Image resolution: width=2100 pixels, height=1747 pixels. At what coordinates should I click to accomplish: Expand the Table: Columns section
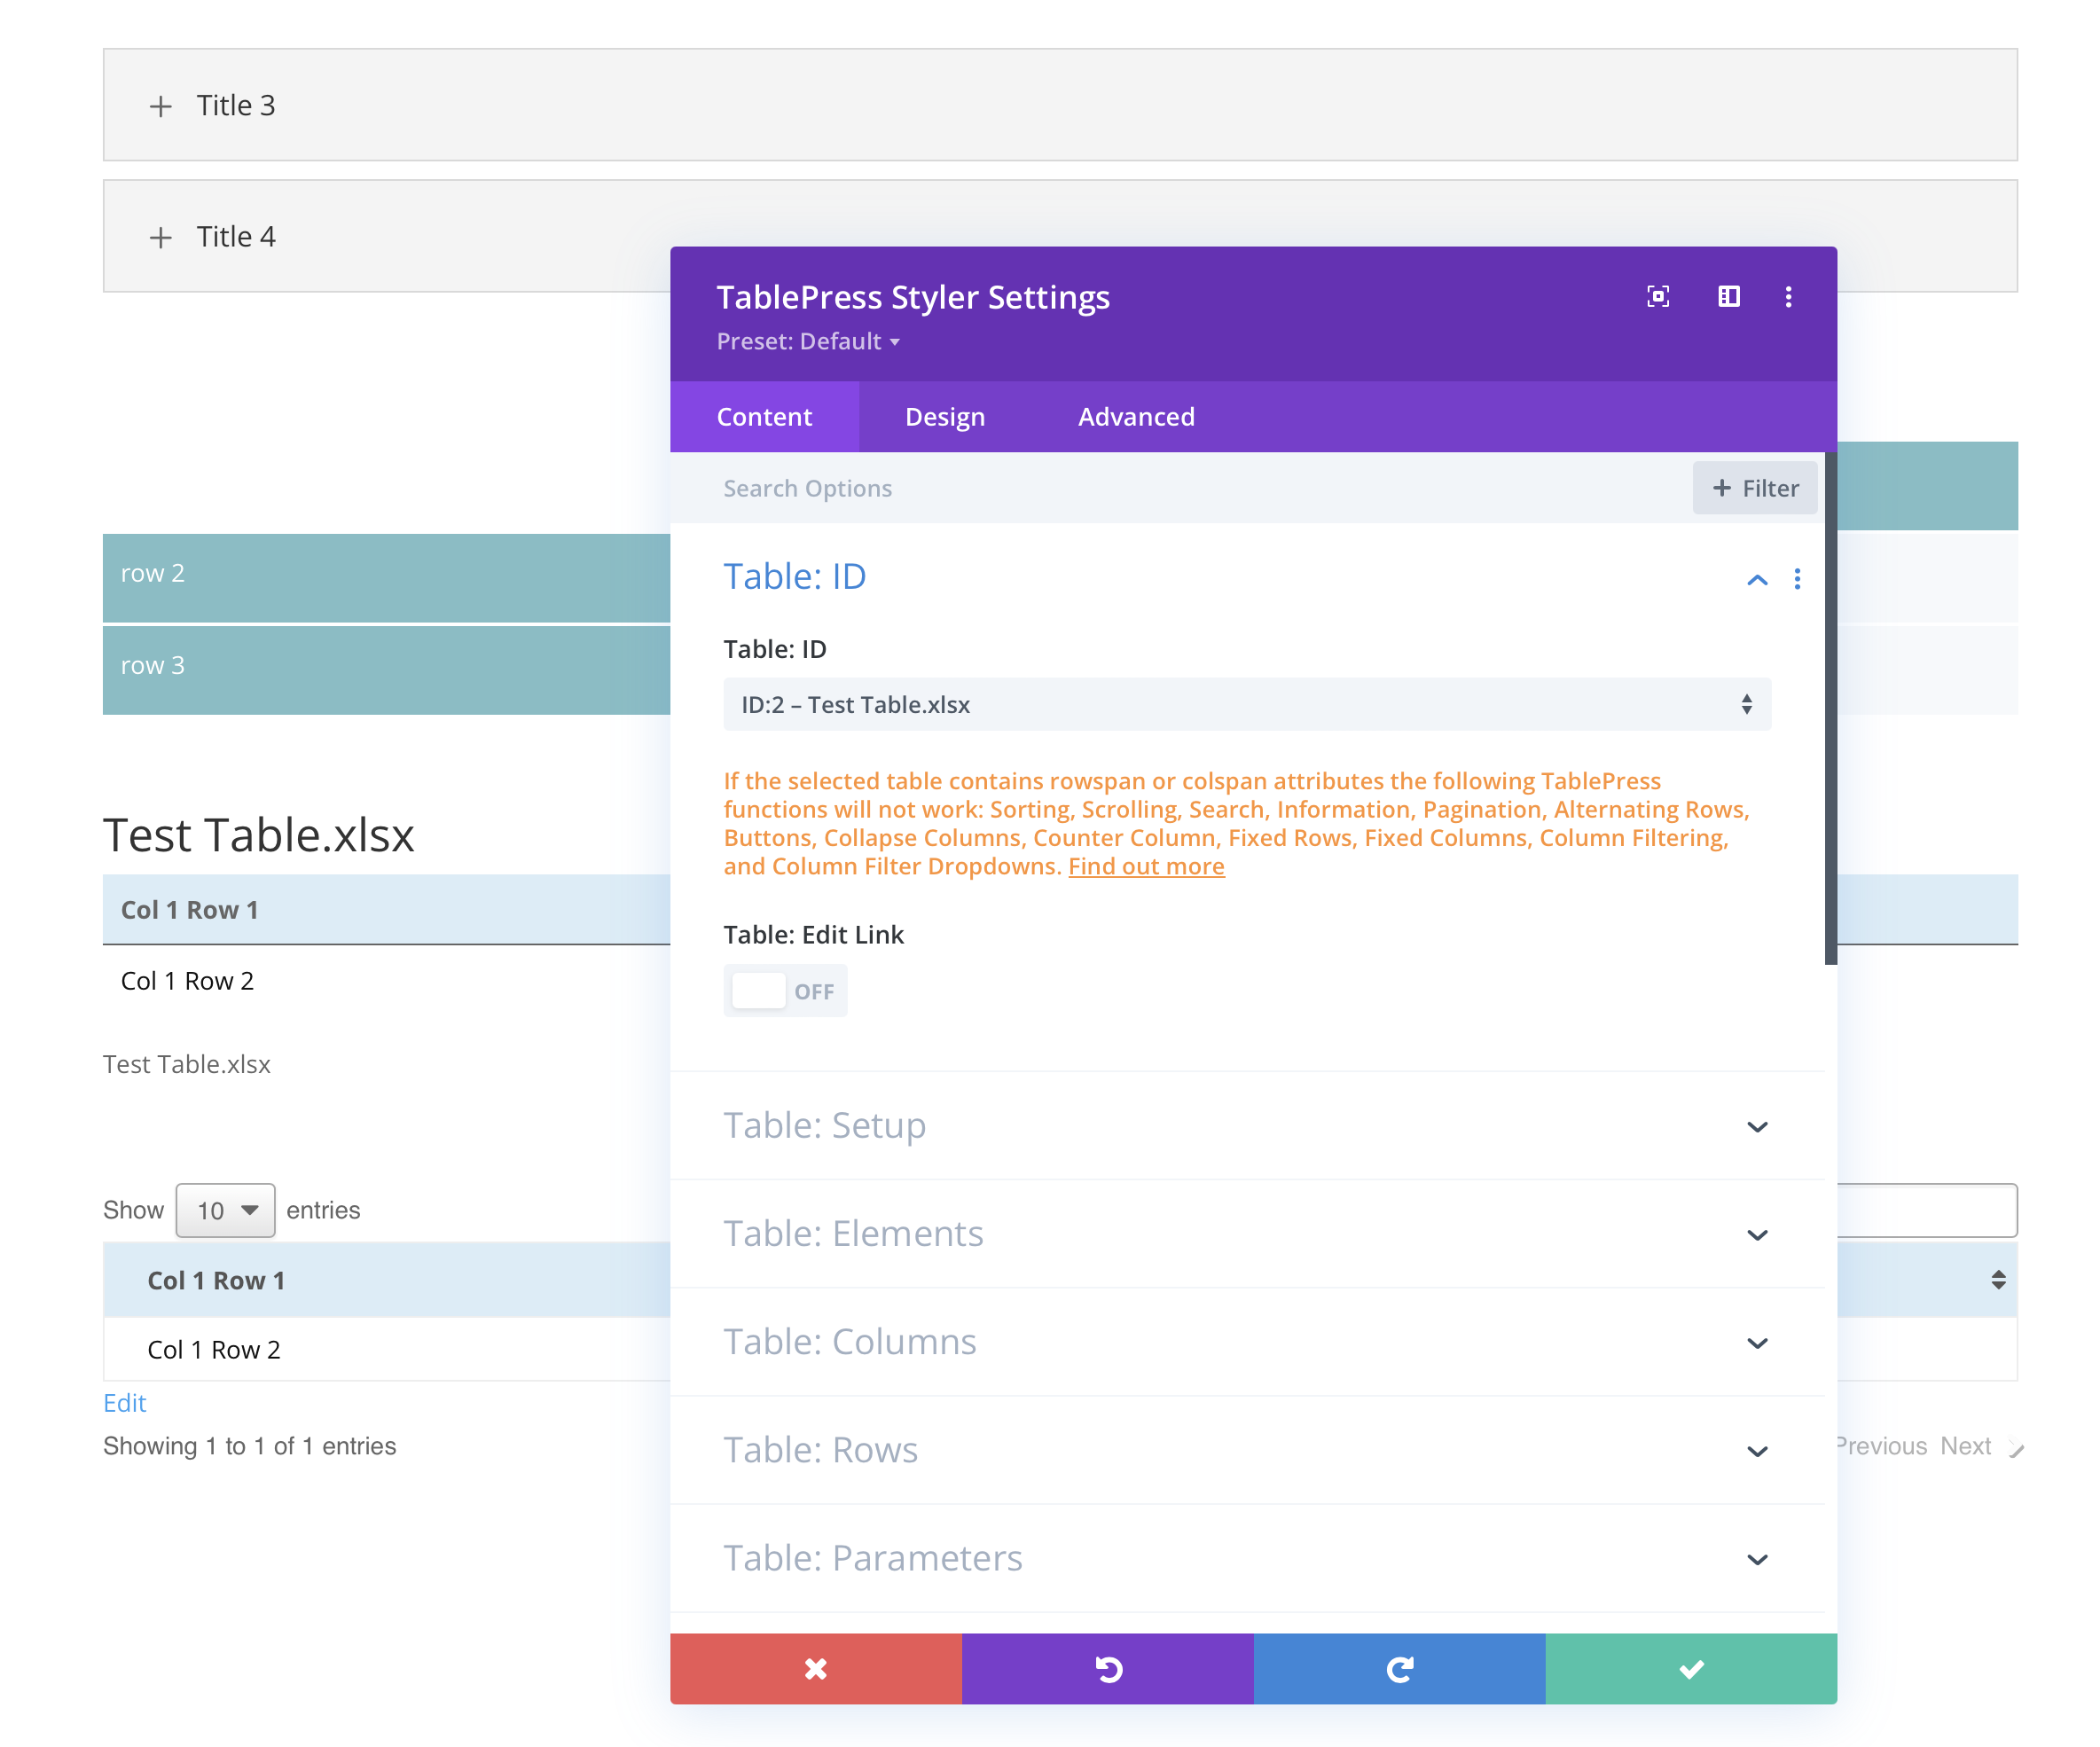coord(1247,1341)
